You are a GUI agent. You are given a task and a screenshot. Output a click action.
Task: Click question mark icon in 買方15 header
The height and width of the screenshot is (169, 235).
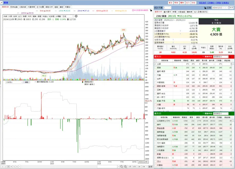pyautogui.click(x=203, y=57)
